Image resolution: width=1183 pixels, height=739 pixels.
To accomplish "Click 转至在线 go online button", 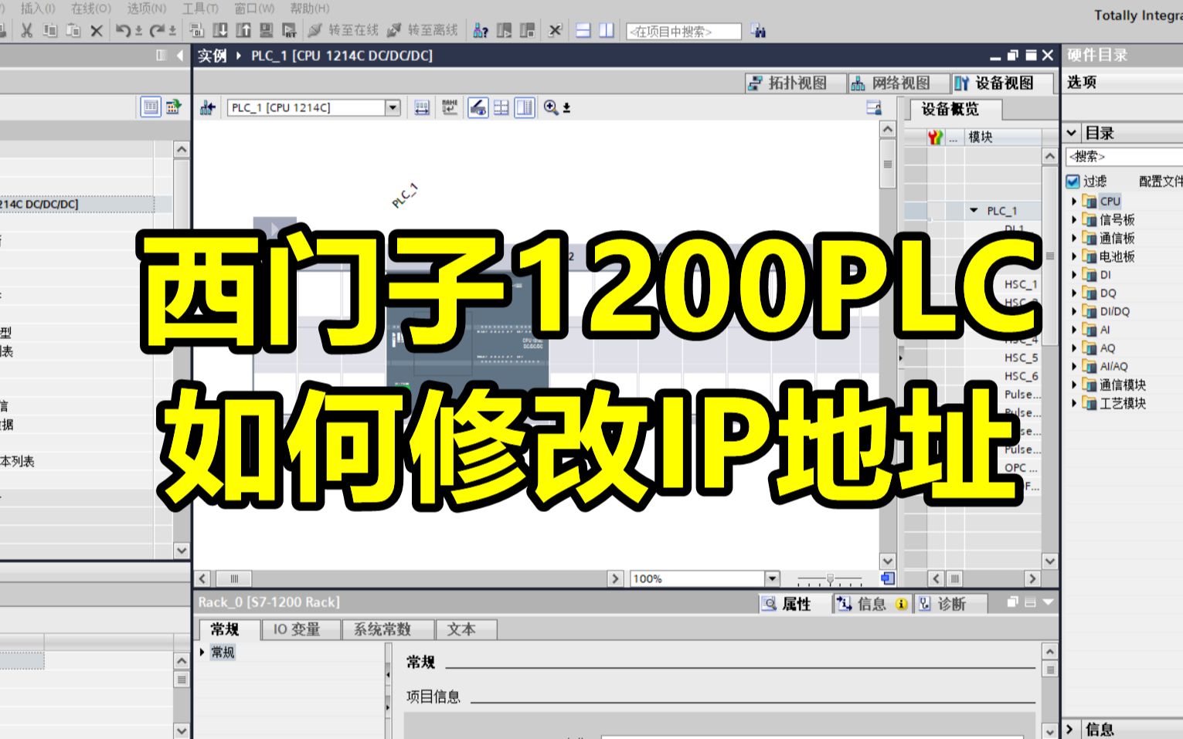I will click(x=343, y=30).
